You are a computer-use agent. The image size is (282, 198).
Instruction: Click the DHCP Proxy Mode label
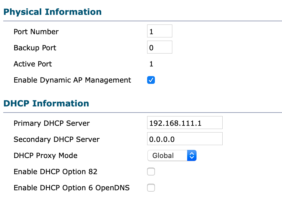coord(45,156)
